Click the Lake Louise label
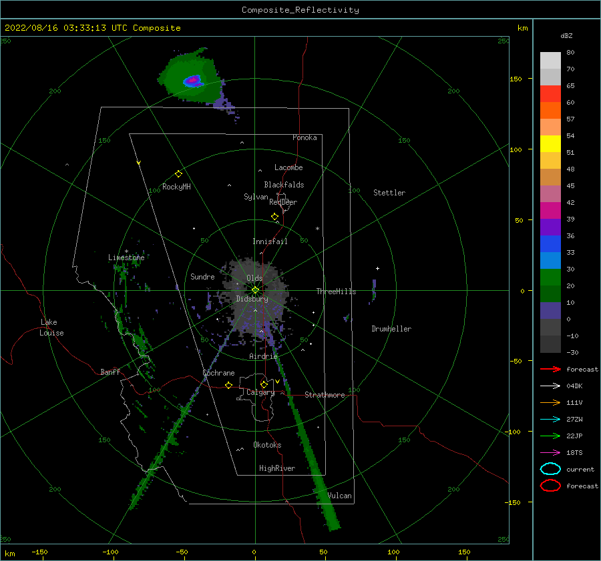This screenshot has height=561, width=601. (51, 328)
